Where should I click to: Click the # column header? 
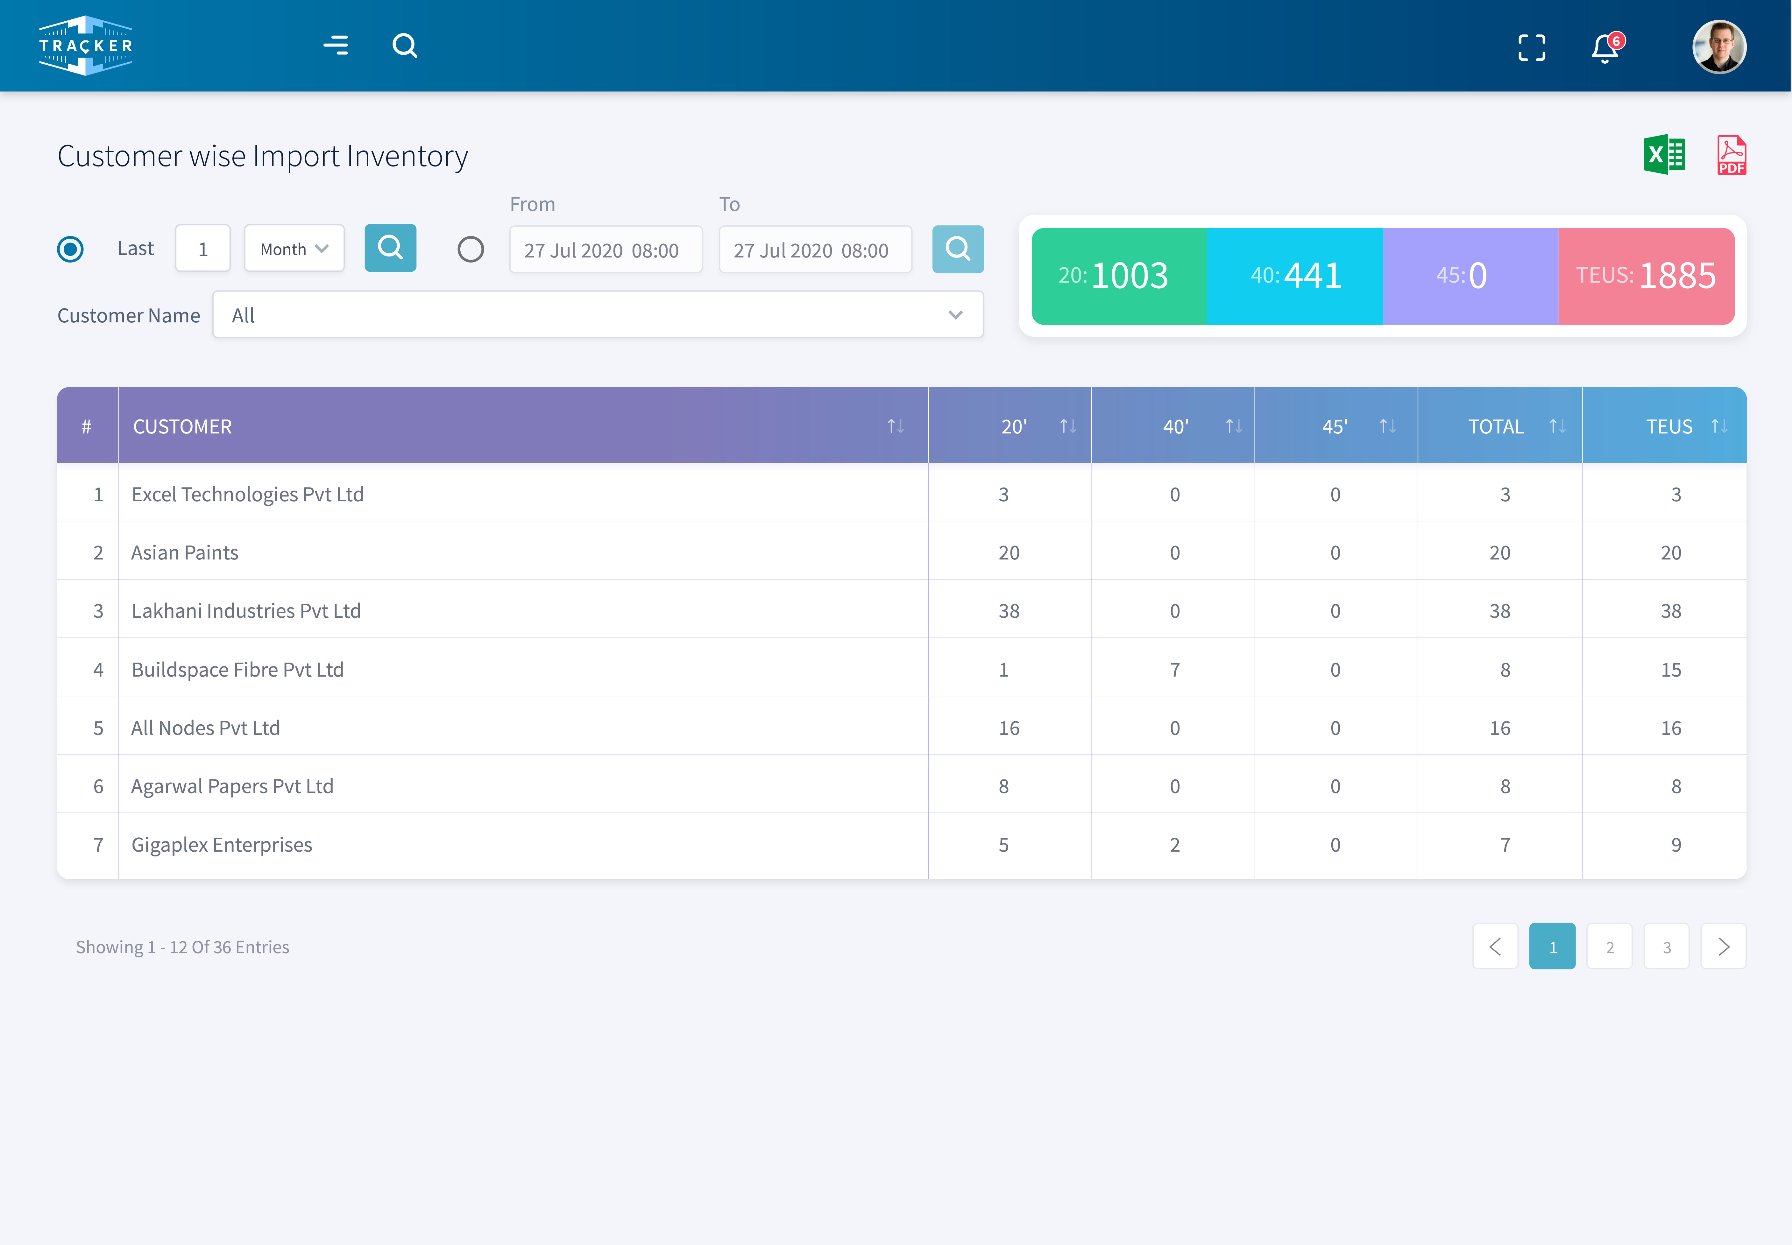click(x=87, y=426)
